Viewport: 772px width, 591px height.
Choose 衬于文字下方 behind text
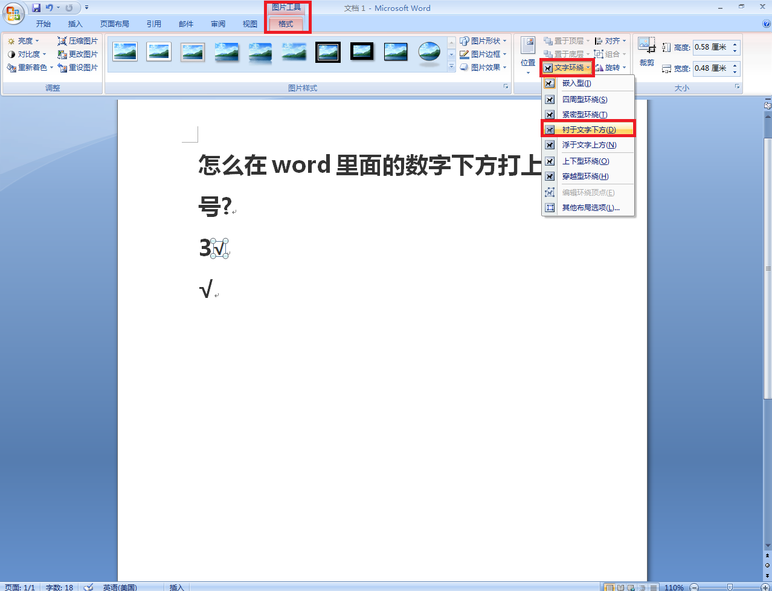pyautogui.click(x=588, y=130)
